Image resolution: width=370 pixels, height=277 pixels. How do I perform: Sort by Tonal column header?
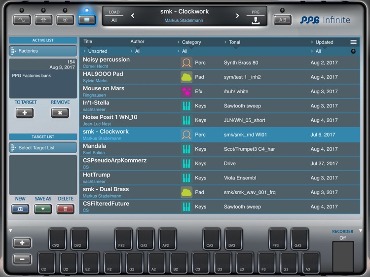234,42
